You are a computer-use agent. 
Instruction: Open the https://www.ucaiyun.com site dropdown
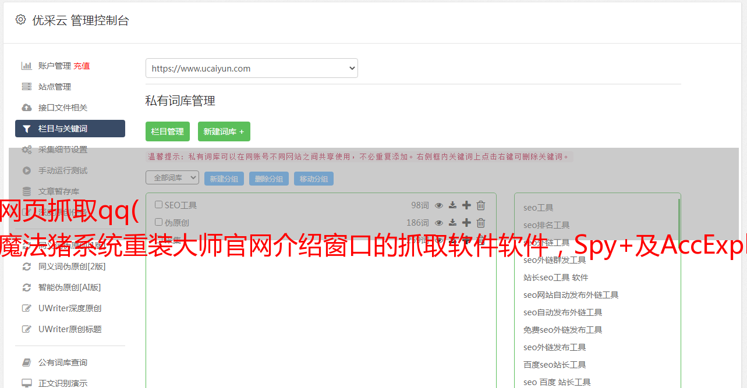252,68
